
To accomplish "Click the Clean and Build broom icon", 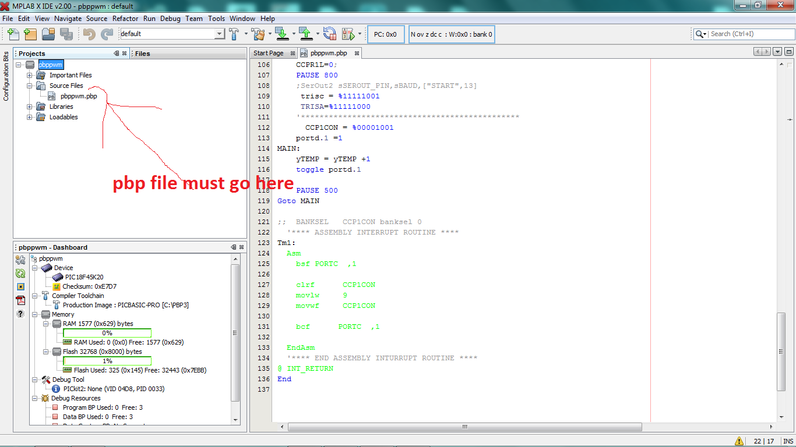I will click(258, 34).
